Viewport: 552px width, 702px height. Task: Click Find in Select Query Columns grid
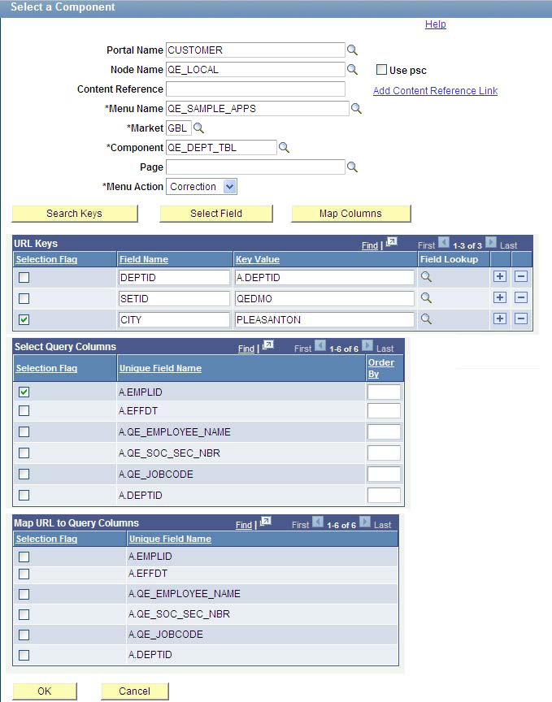[246, 349]
